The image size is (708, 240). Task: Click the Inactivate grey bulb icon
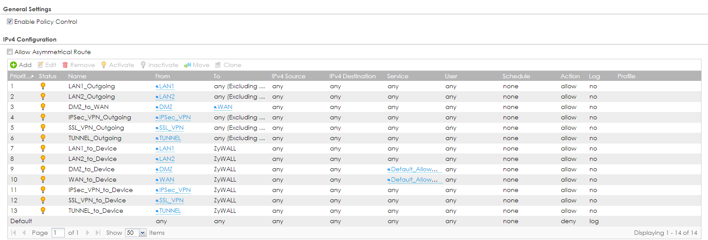tap(143, 65)
